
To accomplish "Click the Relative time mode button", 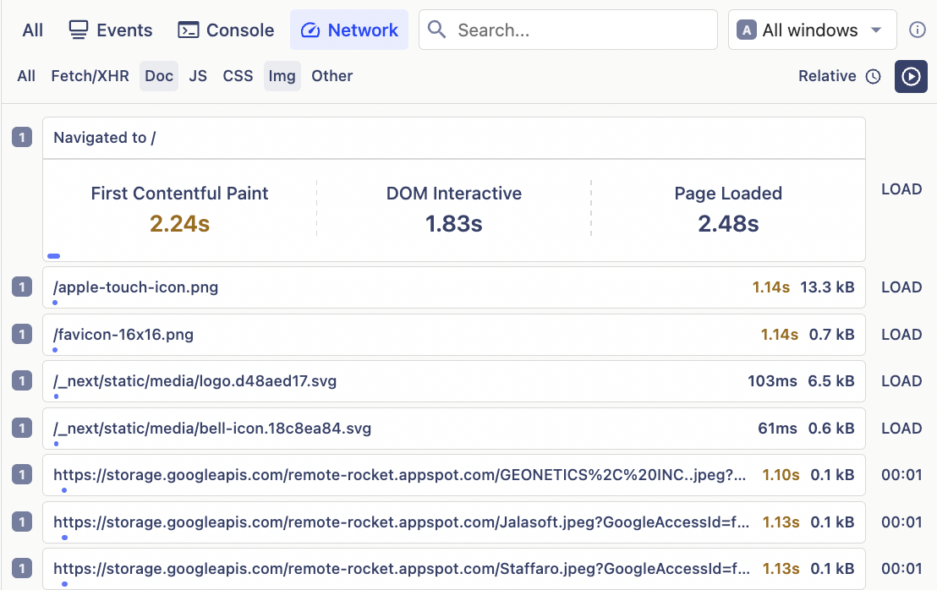I will pyautogui.click(x=826, y=76).
